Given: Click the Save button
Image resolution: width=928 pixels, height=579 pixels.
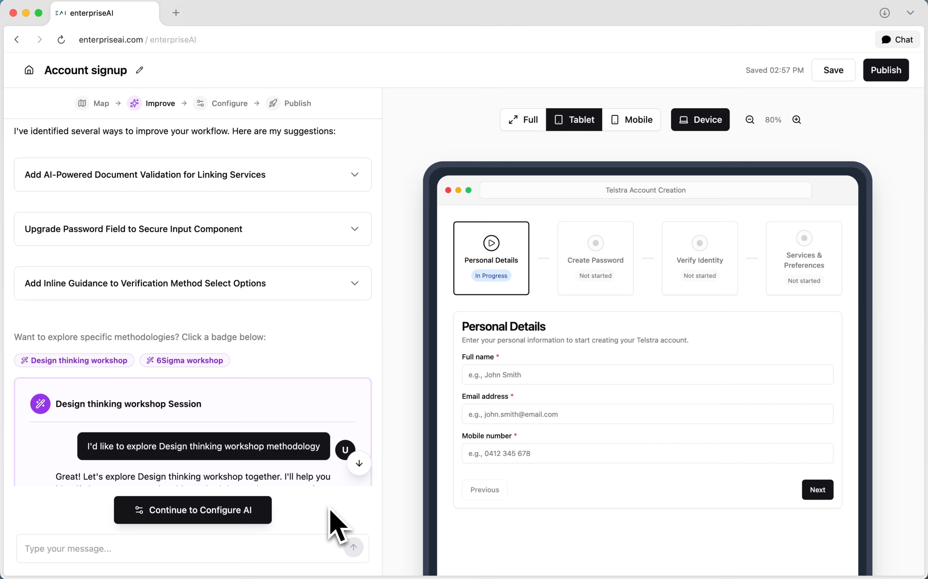Looking at the screenshot, I should click(x=833, y=70).
